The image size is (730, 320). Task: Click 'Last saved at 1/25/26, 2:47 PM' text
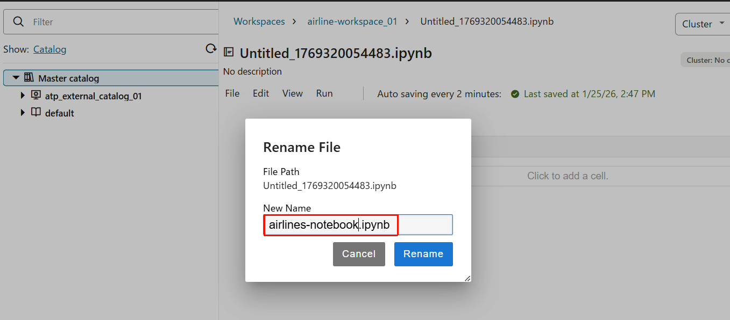point(590,94)
